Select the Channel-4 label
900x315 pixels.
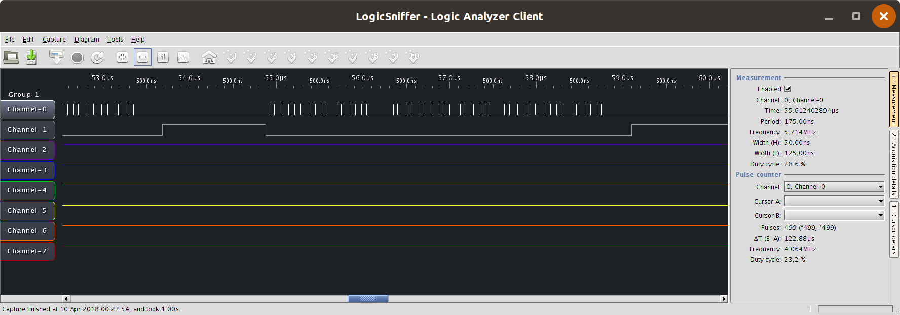[27, 190]
